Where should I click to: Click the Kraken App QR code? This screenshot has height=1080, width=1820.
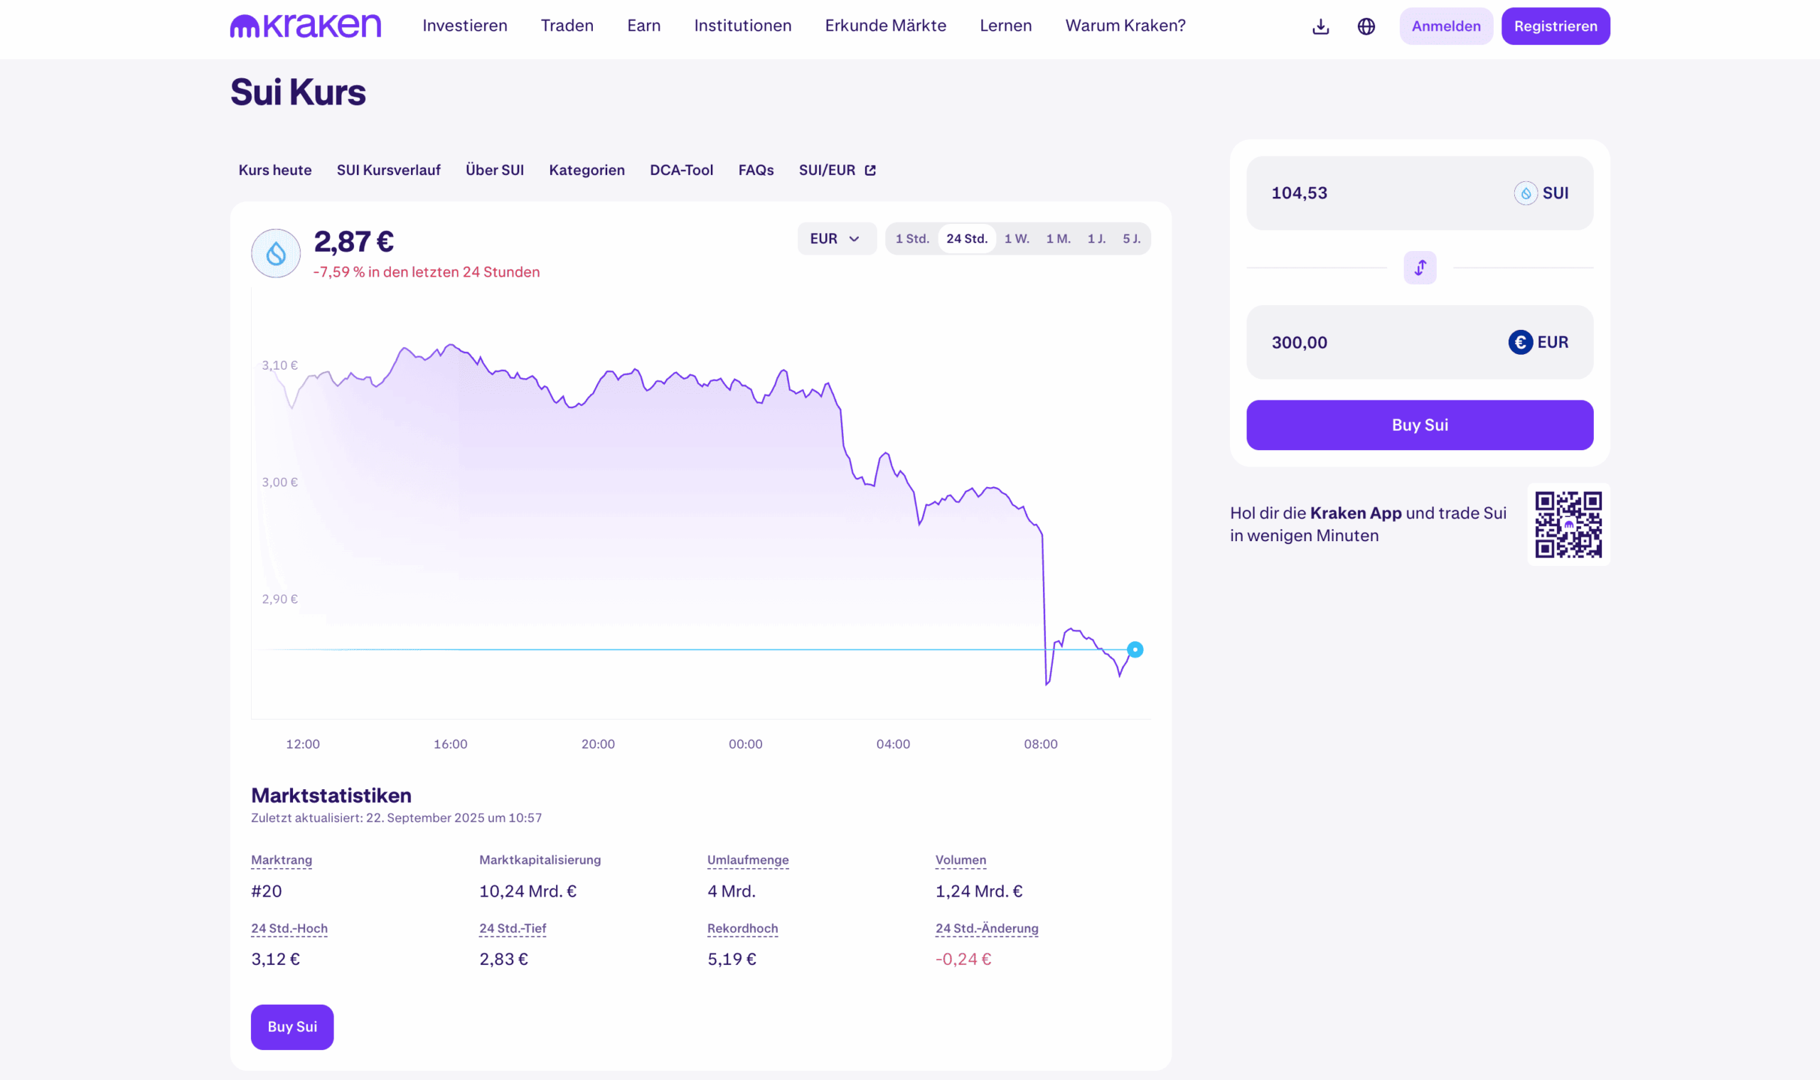click(x=1568, y=524)
